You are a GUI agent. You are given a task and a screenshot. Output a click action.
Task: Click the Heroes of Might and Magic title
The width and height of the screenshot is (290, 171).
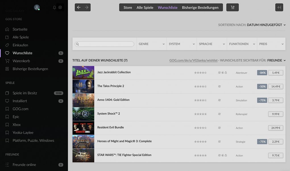(x=125, y=141)
